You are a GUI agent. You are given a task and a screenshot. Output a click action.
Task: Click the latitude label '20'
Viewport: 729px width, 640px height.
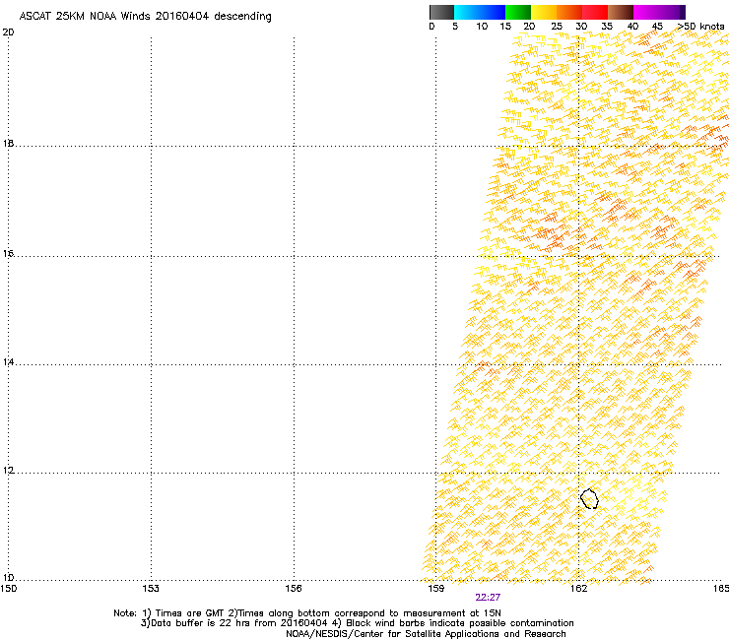[x=8, y=32]
